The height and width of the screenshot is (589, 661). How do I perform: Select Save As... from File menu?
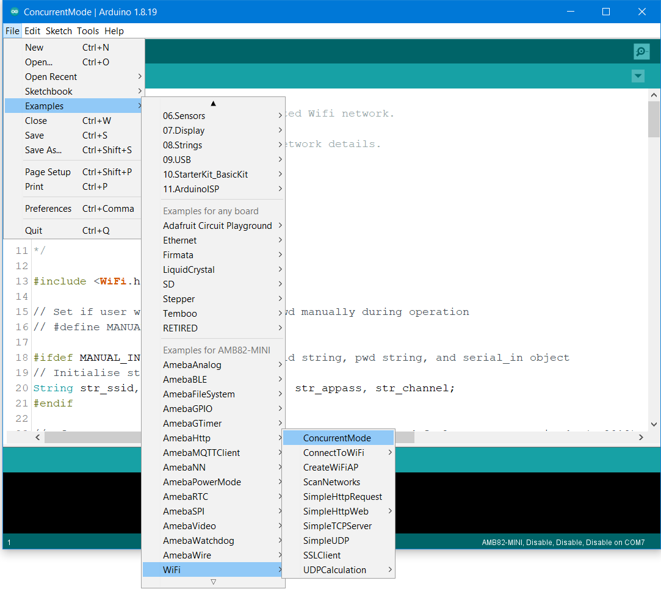[43, 150]
